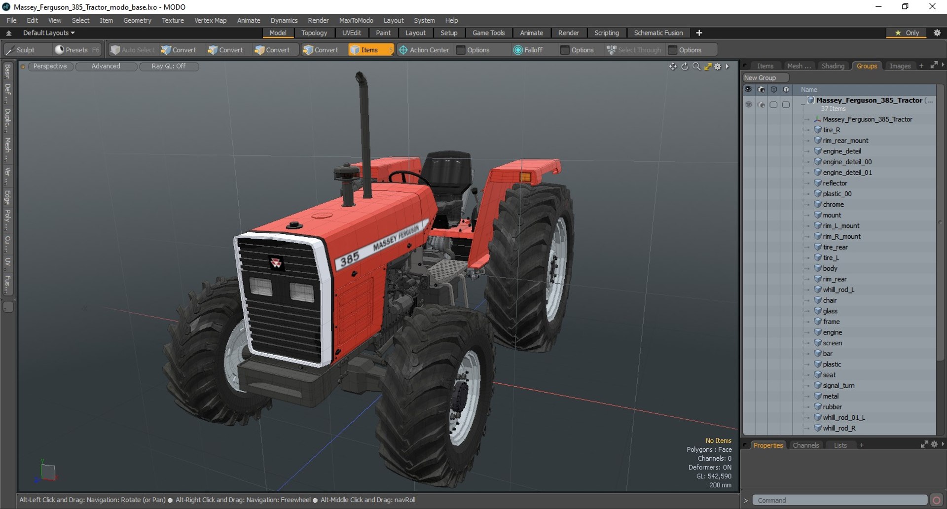Open the MaxToModo menu
This screenshot has width=947, height=509.
(x=356, y=20)
